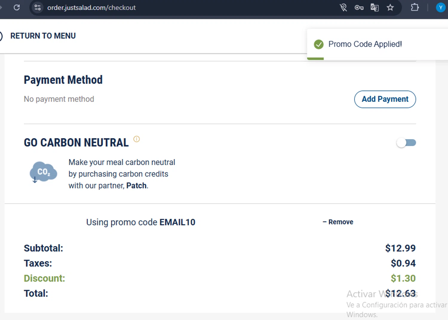Go back via RETURN TO MENU
The width and height of the screenshot is (448, 320).
(x=43, y=36)
